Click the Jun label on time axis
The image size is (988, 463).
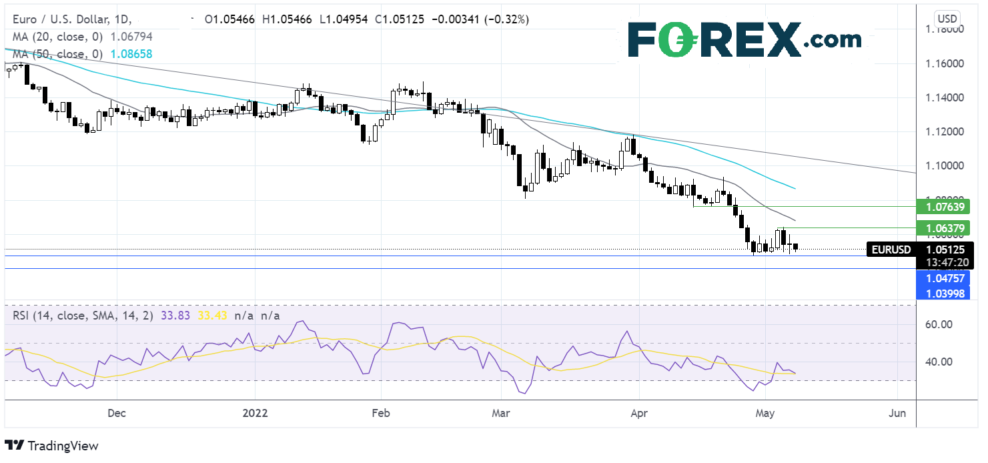[x=897, y=414]
